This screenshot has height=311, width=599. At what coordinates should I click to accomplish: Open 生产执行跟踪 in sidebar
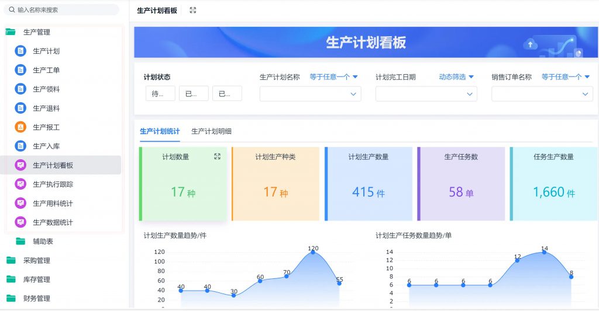[53, 184]
